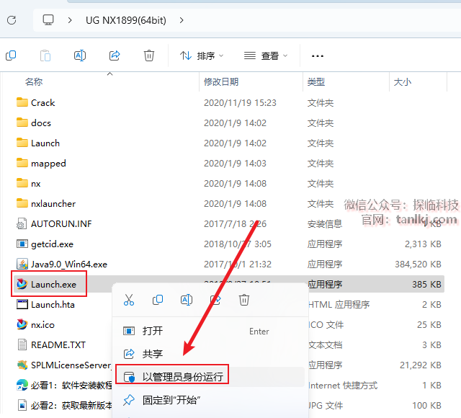461x418 pixels.
Task: Sort by the 修改日期 column header
Action: pyautogui.click(x=221, y=81)
